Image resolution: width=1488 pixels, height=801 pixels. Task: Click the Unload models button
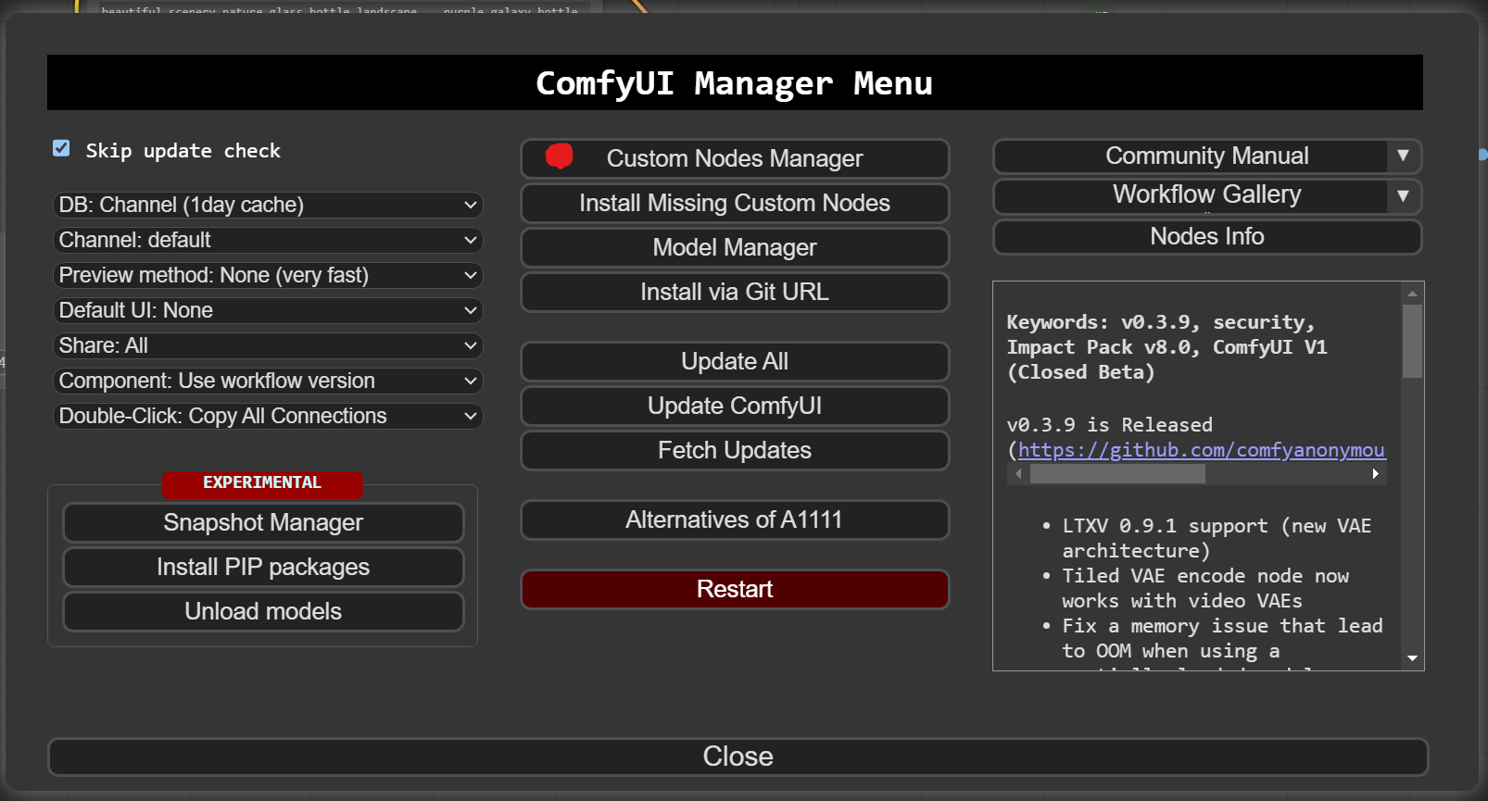point(263,611)
